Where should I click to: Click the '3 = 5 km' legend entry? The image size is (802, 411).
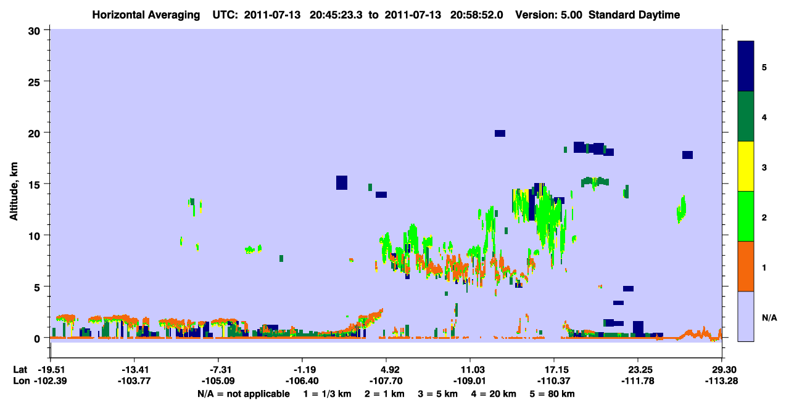click(x=438, y=394)
